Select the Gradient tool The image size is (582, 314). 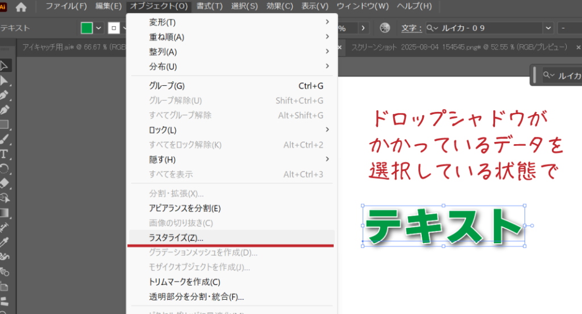point(5,213)
